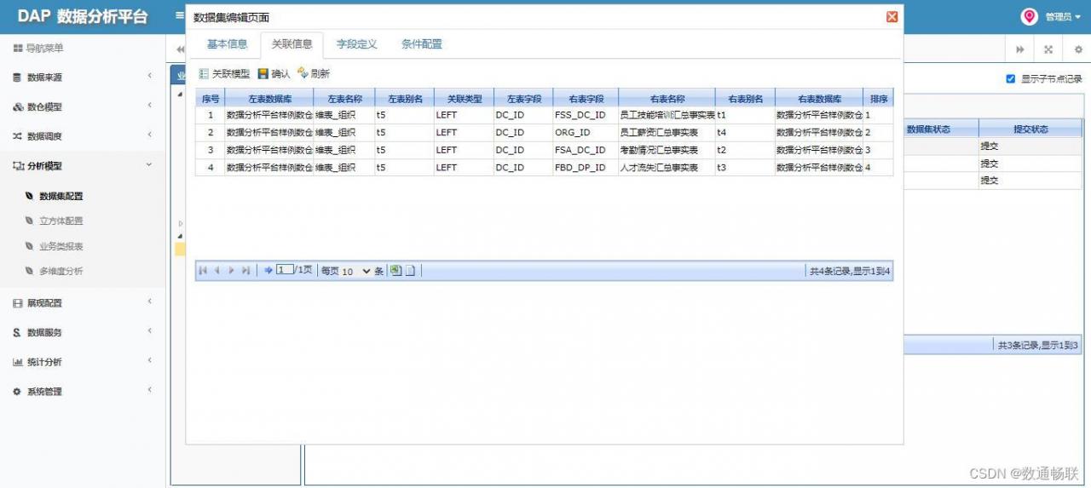Expand the 数据服务 menu chevron

click(149, 331)
